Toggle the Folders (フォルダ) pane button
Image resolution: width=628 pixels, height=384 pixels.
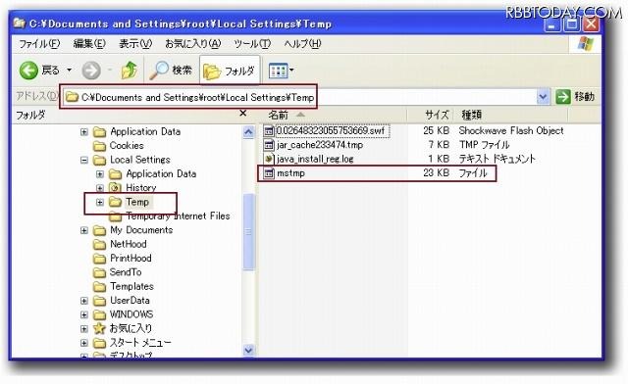(229, 71)
